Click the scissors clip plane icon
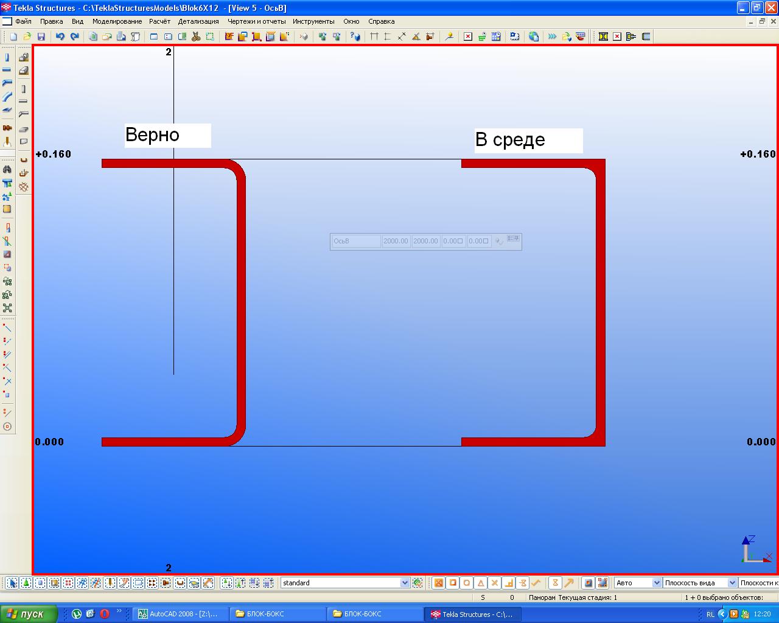 pos(196,37)
